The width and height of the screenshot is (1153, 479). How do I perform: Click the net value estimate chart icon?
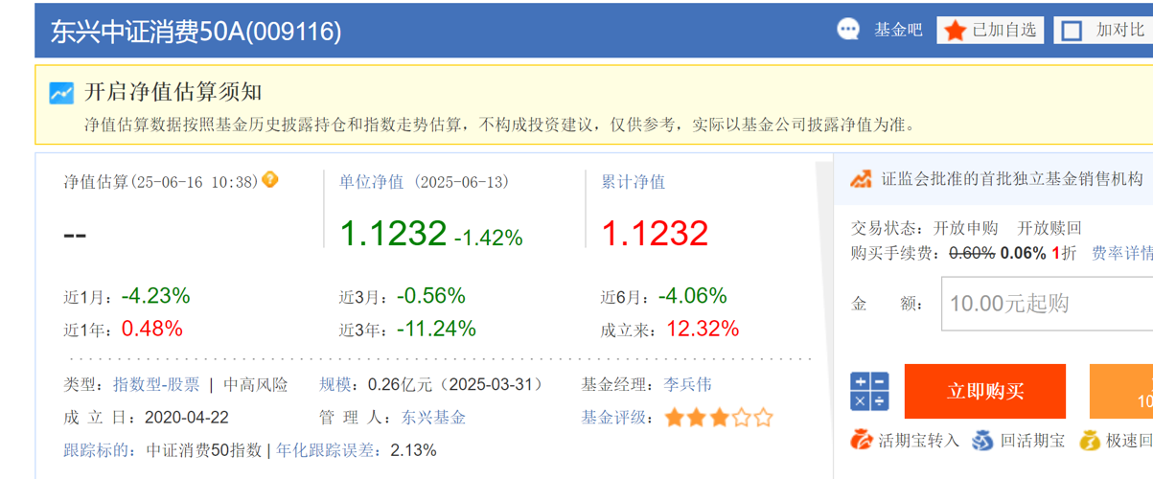pyautogui.click(x=61, y=93)
